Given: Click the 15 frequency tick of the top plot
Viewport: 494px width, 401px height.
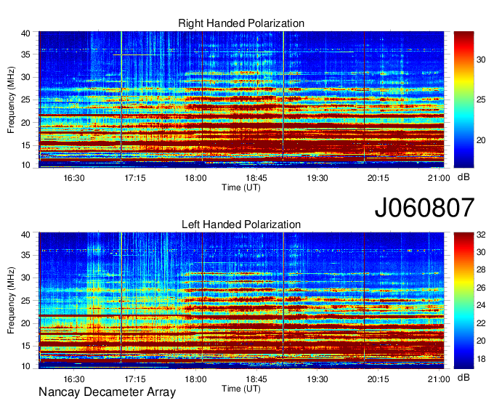Looking at the screenshot, I should click(x=25, y=145).
